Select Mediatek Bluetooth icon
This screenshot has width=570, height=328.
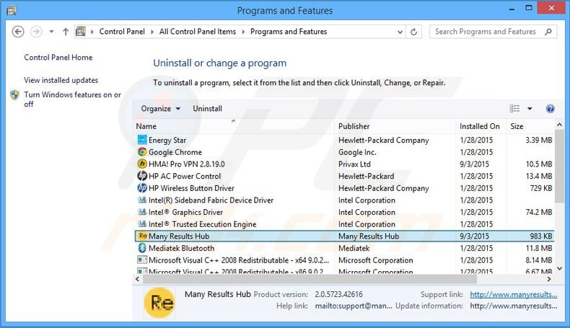[142, 248]
